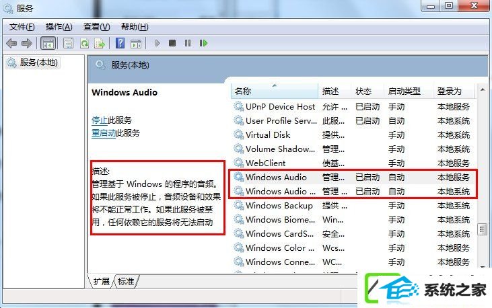492x308 pixels.
Task: Click the 重启动 link to restart service
Action: click(104, 133)
